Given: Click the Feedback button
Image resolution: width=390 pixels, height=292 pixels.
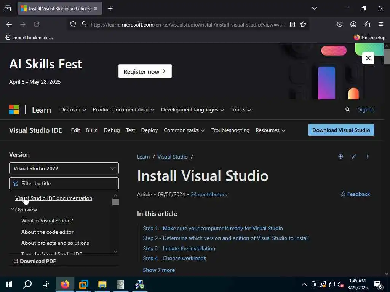Looking at the screenshot, I should tap(355, 194).
